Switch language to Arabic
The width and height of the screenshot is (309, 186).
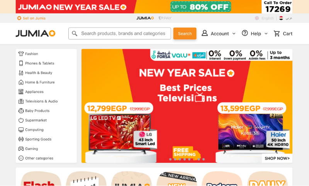point(285,18)
